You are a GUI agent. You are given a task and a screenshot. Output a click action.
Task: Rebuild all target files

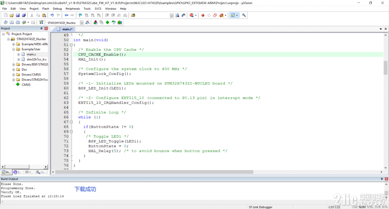[x=18, y=22]
